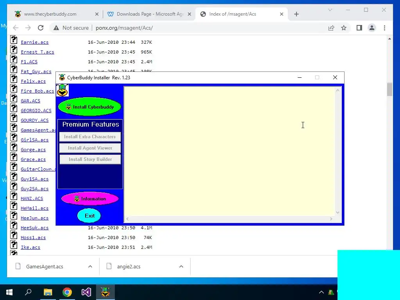Open the GOURDY.ACS link
Screen dimensions: 400x300
tap(35, 120)
